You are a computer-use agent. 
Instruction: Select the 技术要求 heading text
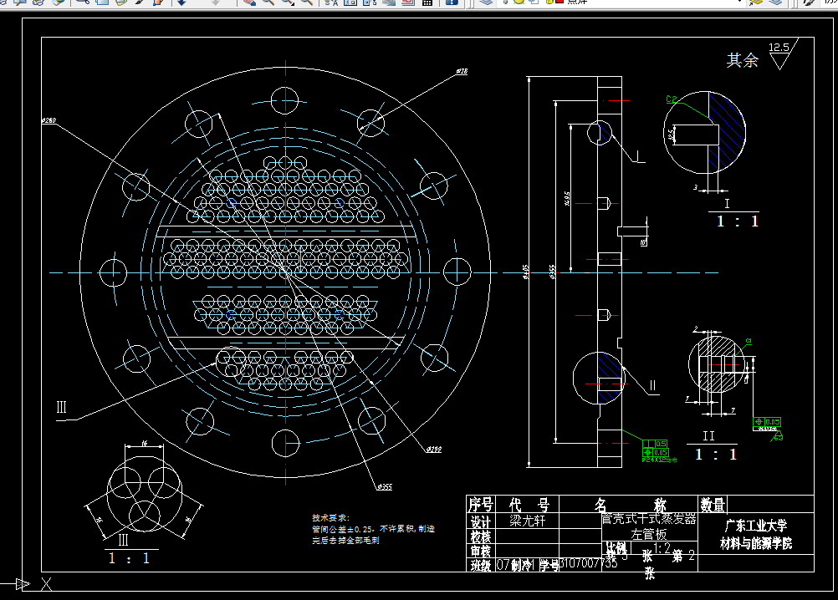331,517
